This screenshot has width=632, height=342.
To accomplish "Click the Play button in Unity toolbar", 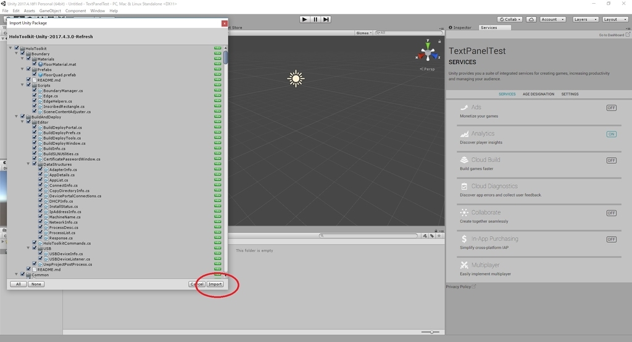I will point(305,19).
